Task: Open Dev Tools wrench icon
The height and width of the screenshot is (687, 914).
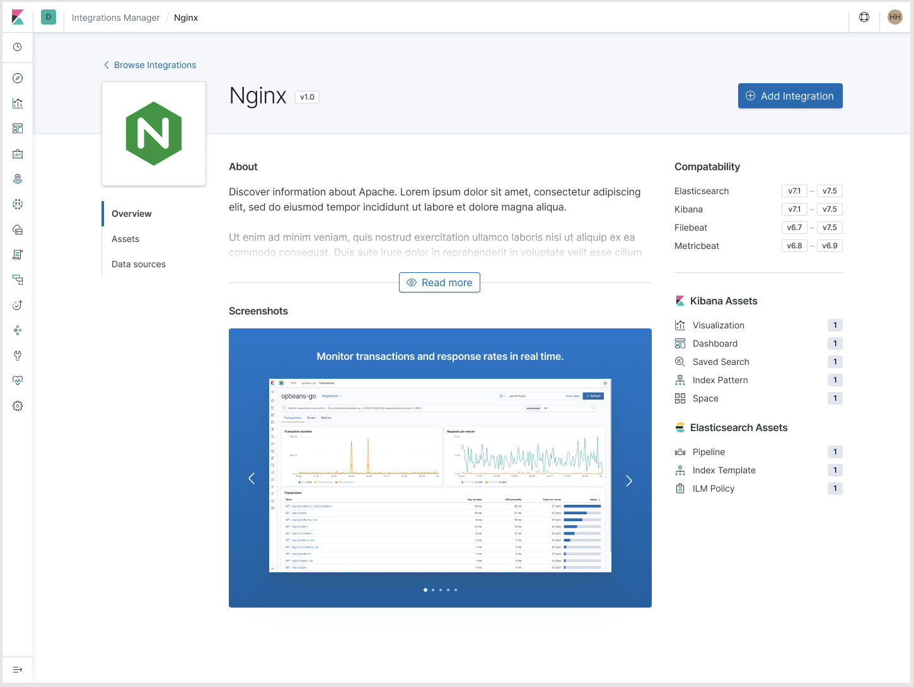Action: pos(18,355)
